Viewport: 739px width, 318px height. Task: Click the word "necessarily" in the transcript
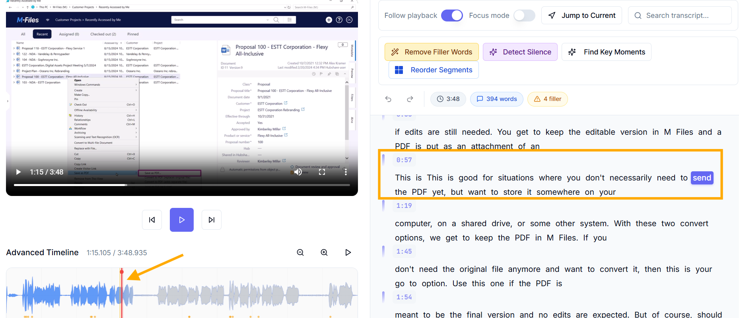[630, 178]
